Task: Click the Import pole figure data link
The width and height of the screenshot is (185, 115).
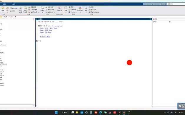Action: tap(48, 28)
